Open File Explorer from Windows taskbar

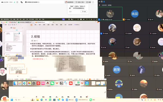click(x=37, y=100)
